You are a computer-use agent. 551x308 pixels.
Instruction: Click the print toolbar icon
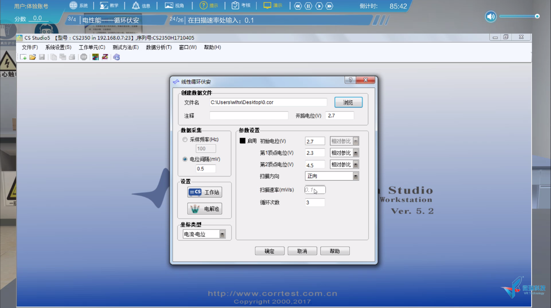[x=72, y=57]
